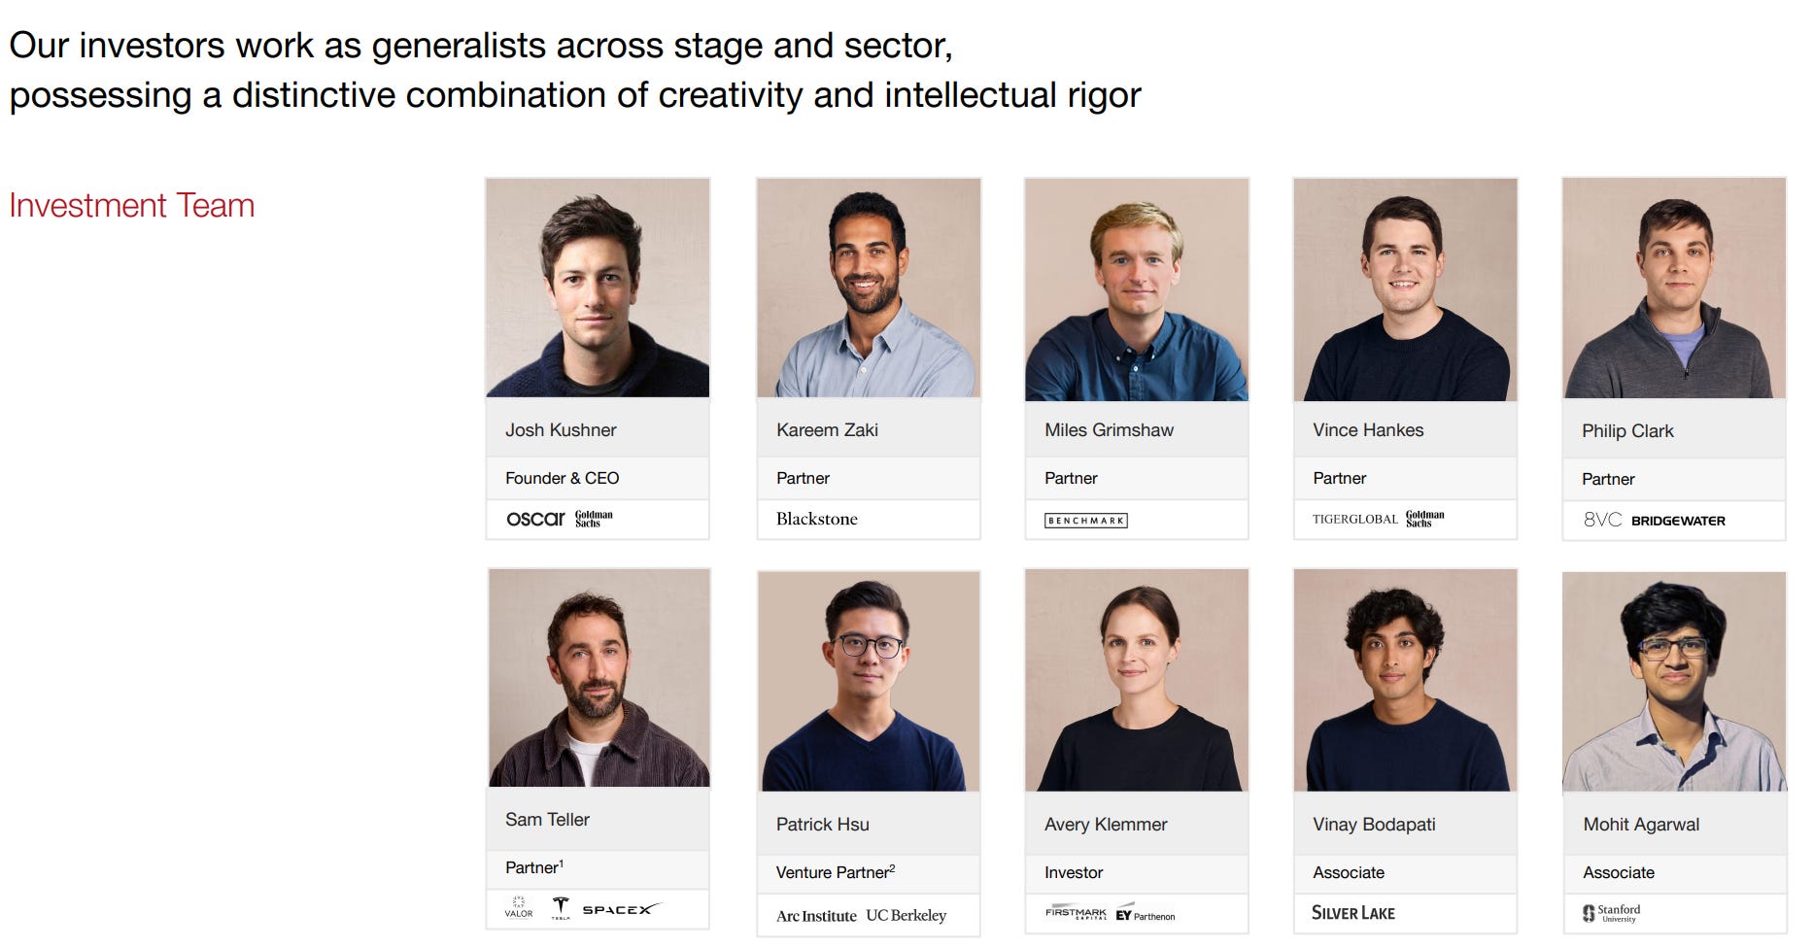
Task: Click the Venture Partner title under Patrick Hsu
Action: pos(835,872)
